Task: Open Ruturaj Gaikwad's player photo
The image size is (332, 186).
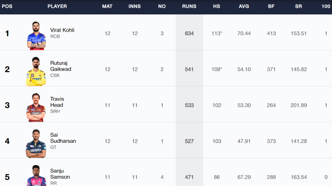Action: tap(36, 71)
